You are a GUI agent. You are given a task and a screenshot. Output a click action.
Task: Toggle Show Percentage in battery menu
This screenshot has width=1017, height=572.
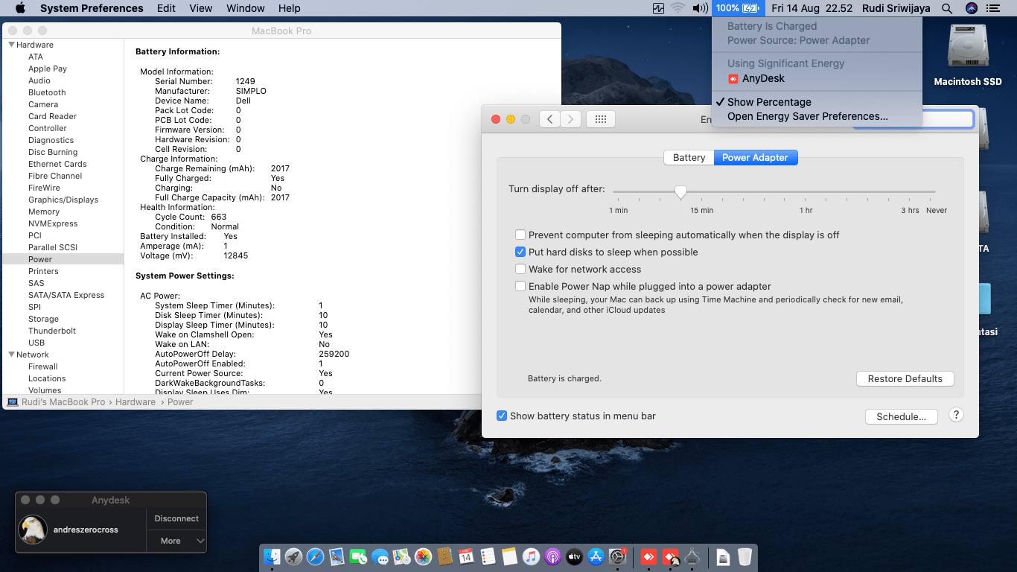point(817,102)
